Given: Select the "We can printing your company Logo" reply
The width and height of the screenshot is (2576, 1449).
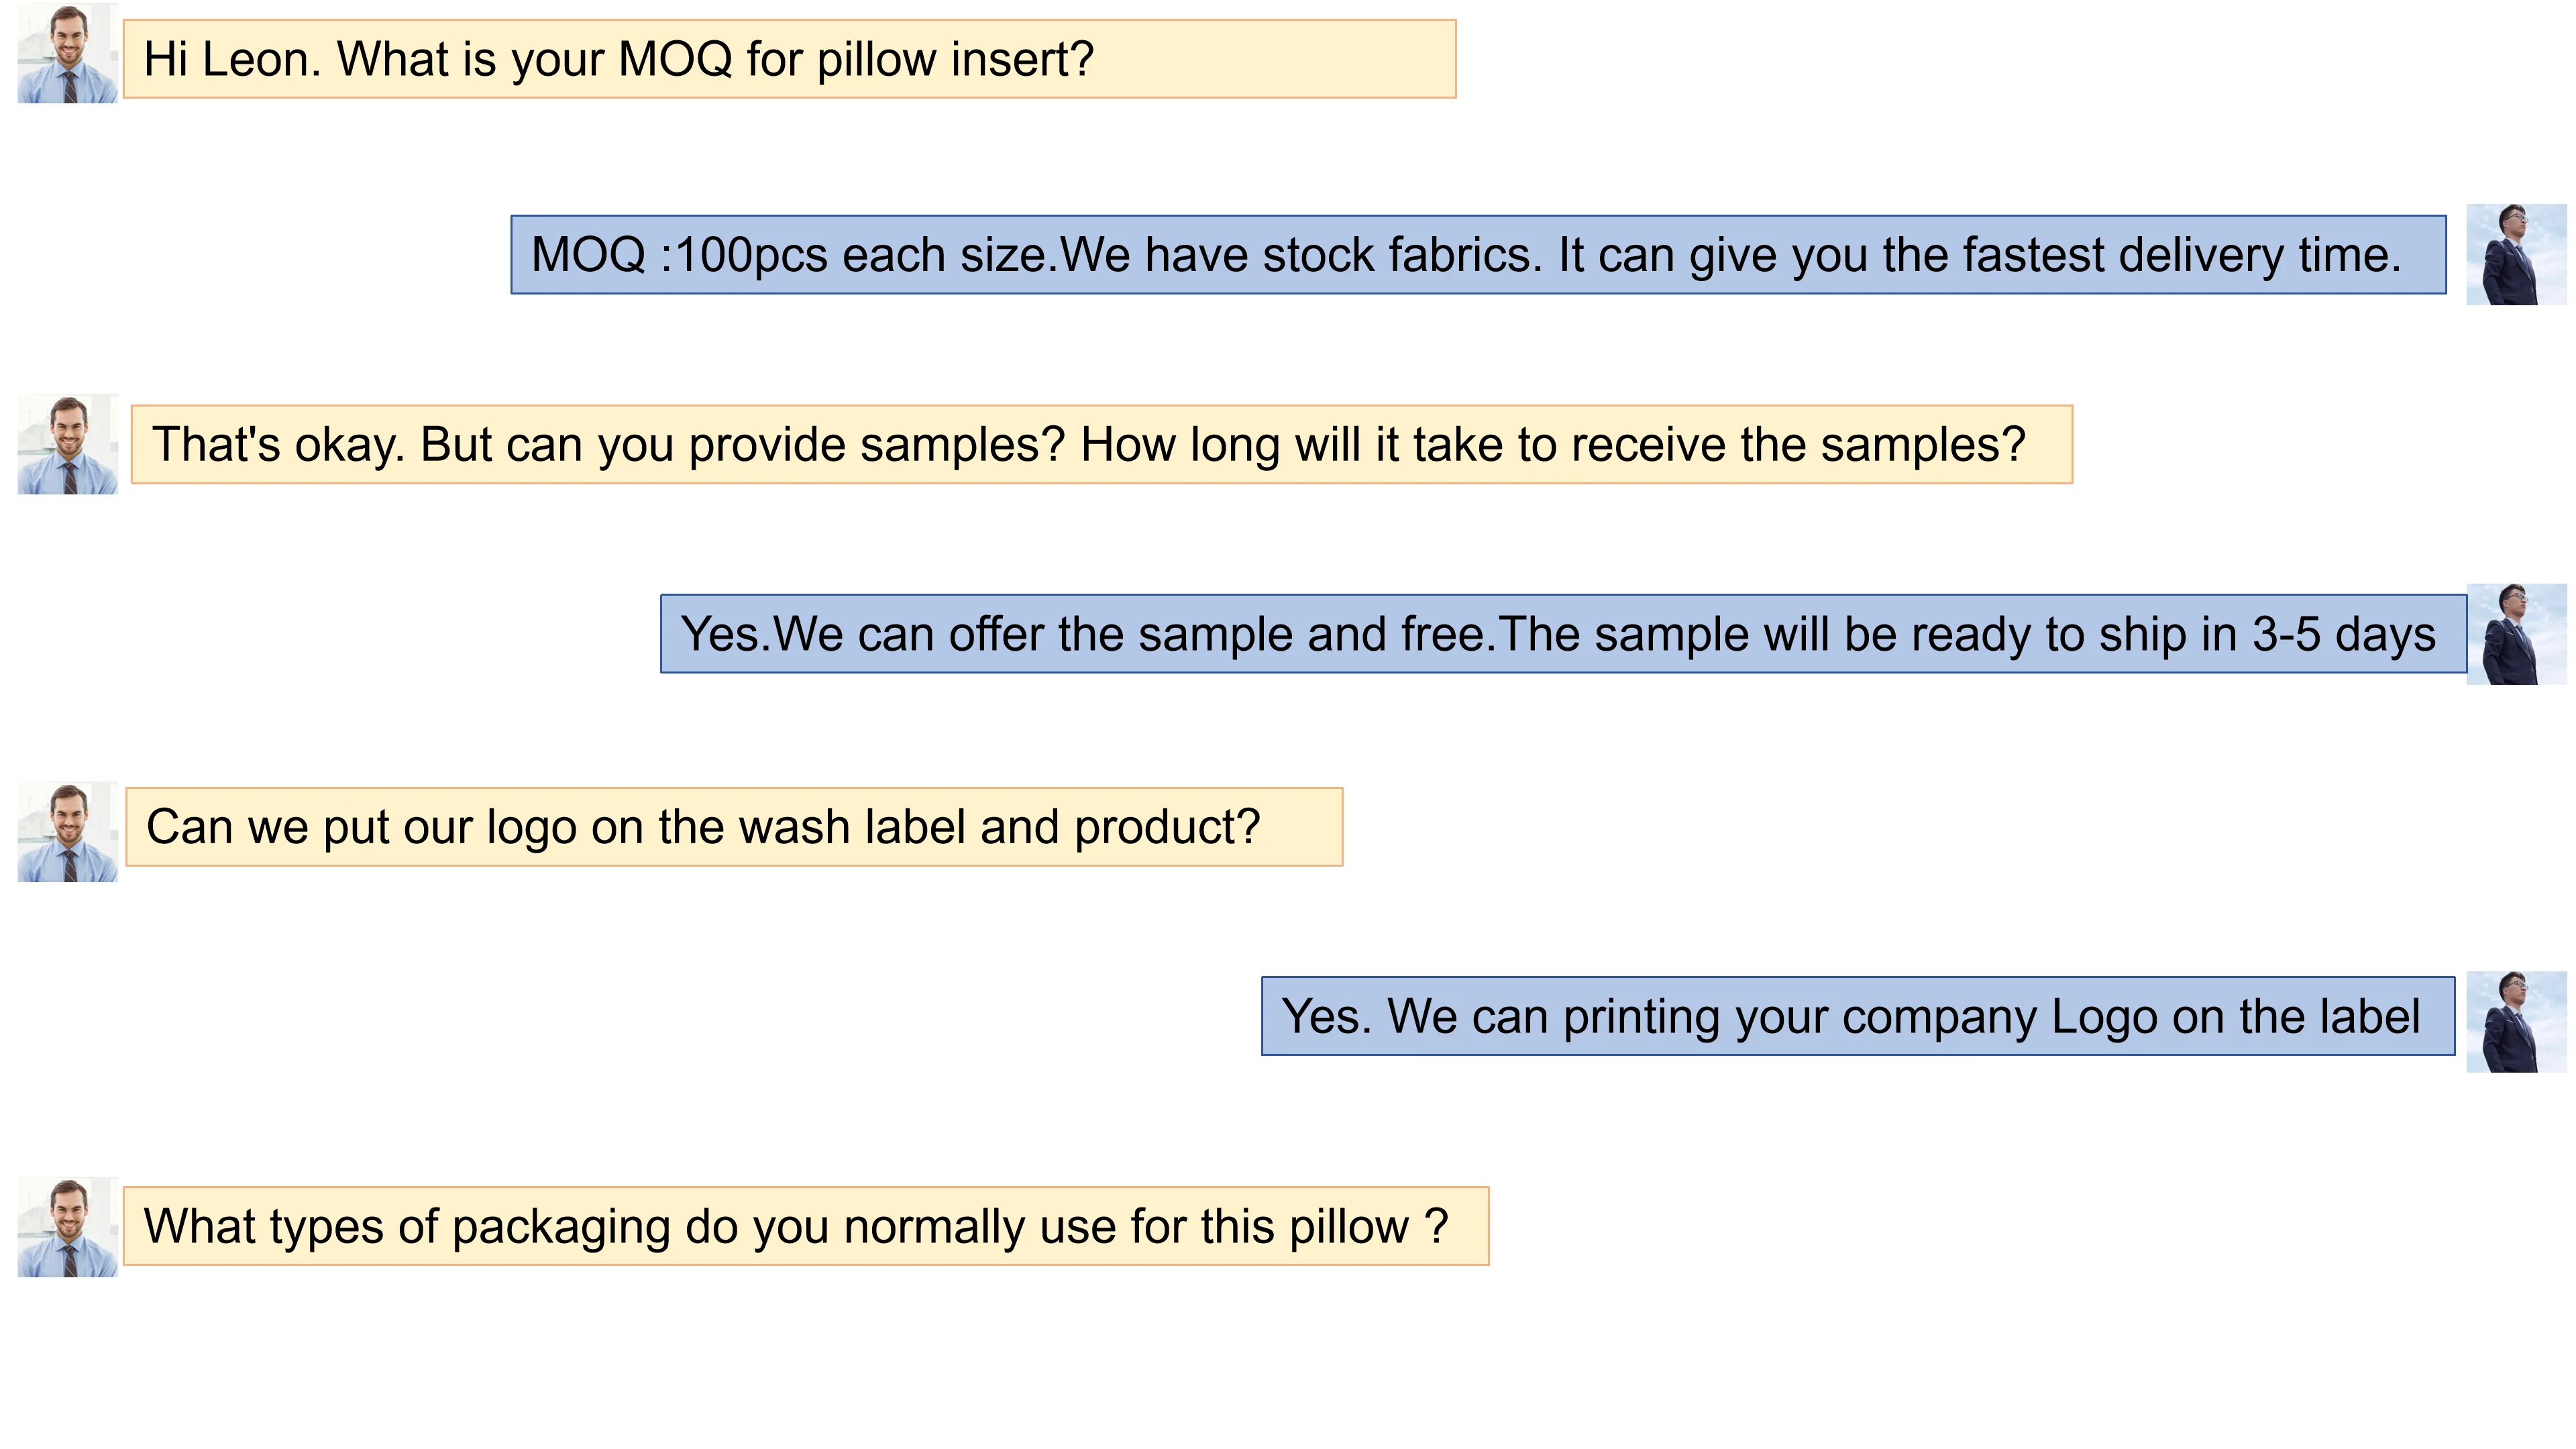Looking at the screenshot, I should click(1857, 1016).
